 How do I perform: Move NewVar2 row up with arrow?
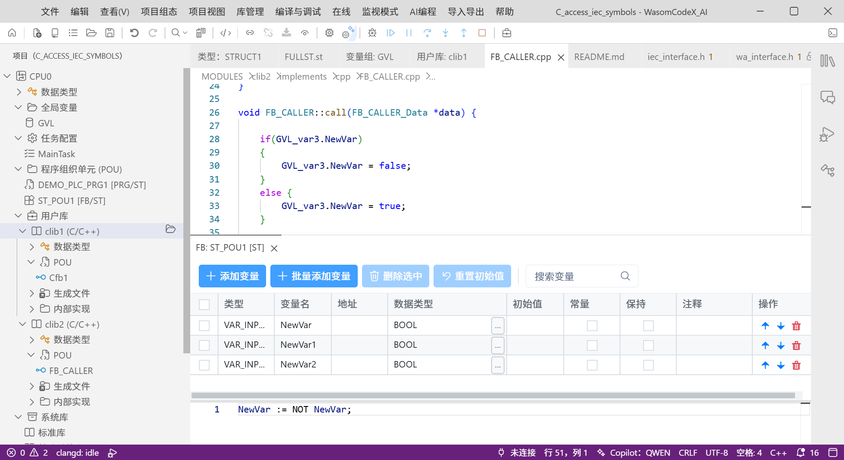(x=766, y=365)
